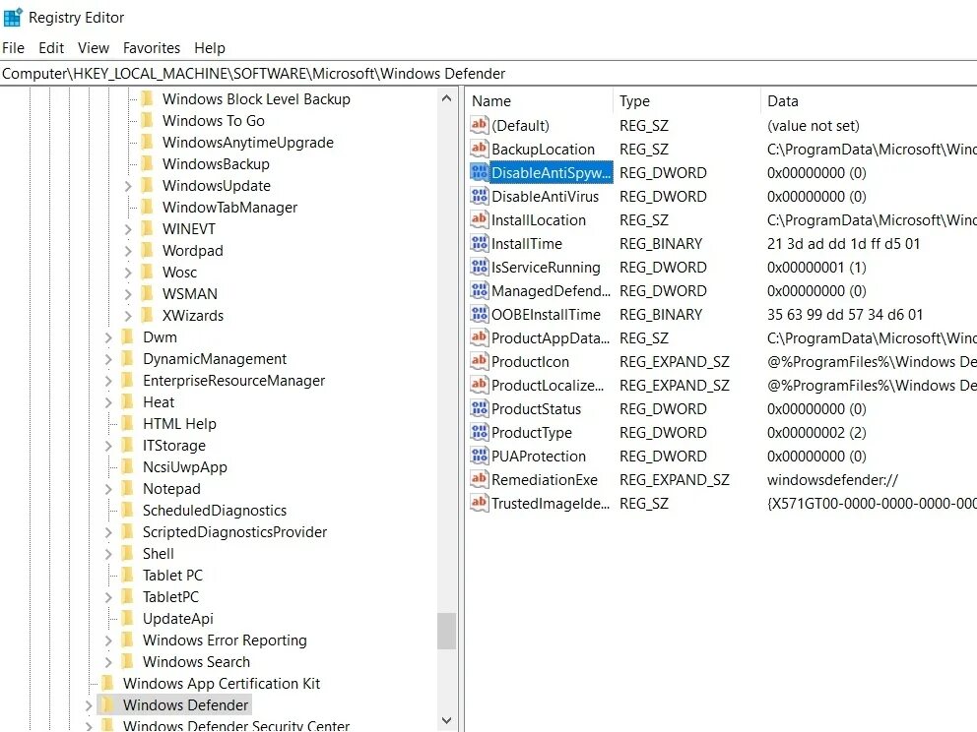Sort values by Data column header
Image resolution: width=977 pixels, height=732 pixels.
pyautogui.click(x=869, y=100)
